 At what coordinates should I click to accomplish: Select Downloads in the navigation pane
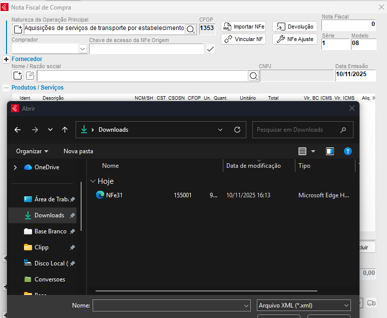tap(49, 215)
